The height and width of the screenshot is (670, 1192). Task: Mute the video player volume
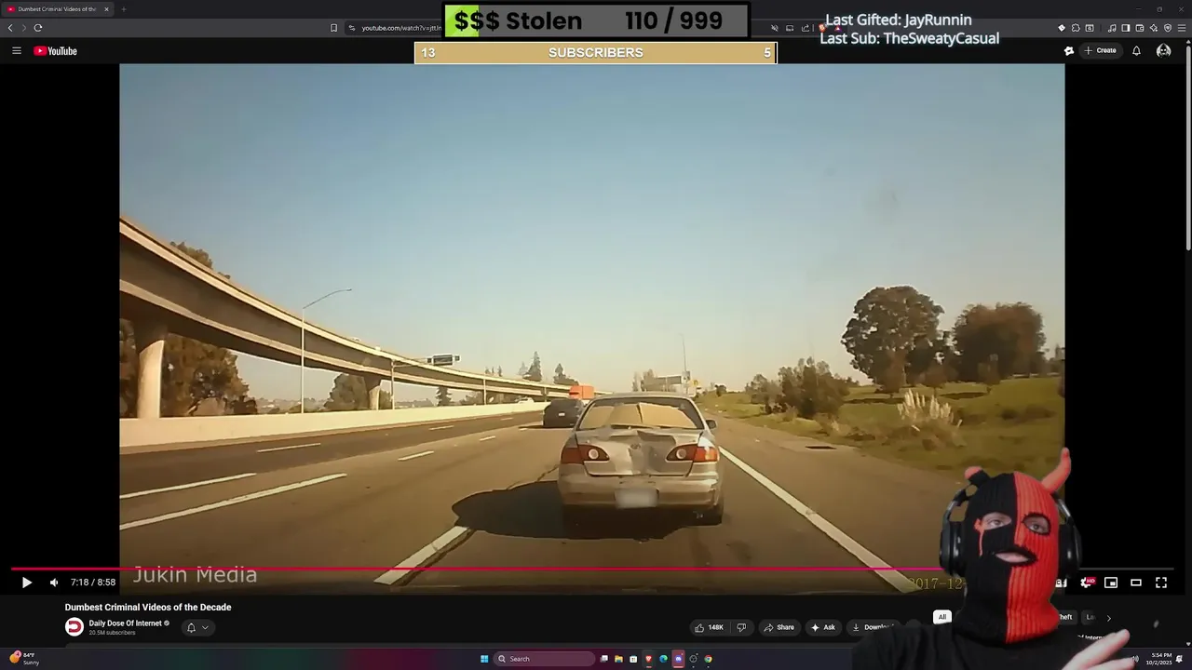(54, 583)
